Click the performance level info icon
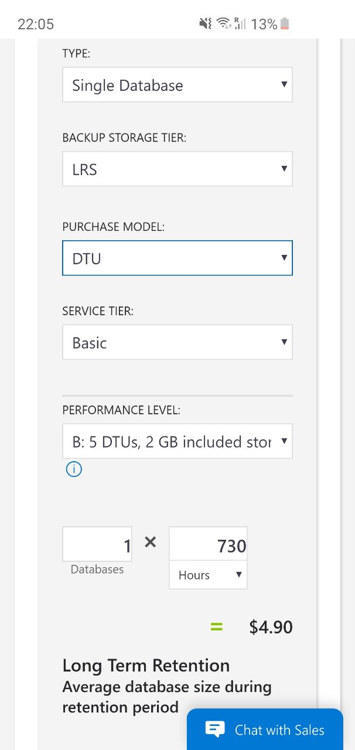355x750 pixels. [74, 469]
